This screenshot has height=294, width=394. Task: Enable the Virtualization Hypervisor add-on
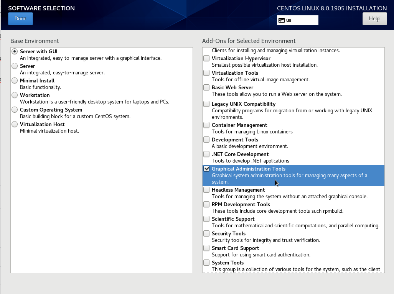[x=206, y=58]
